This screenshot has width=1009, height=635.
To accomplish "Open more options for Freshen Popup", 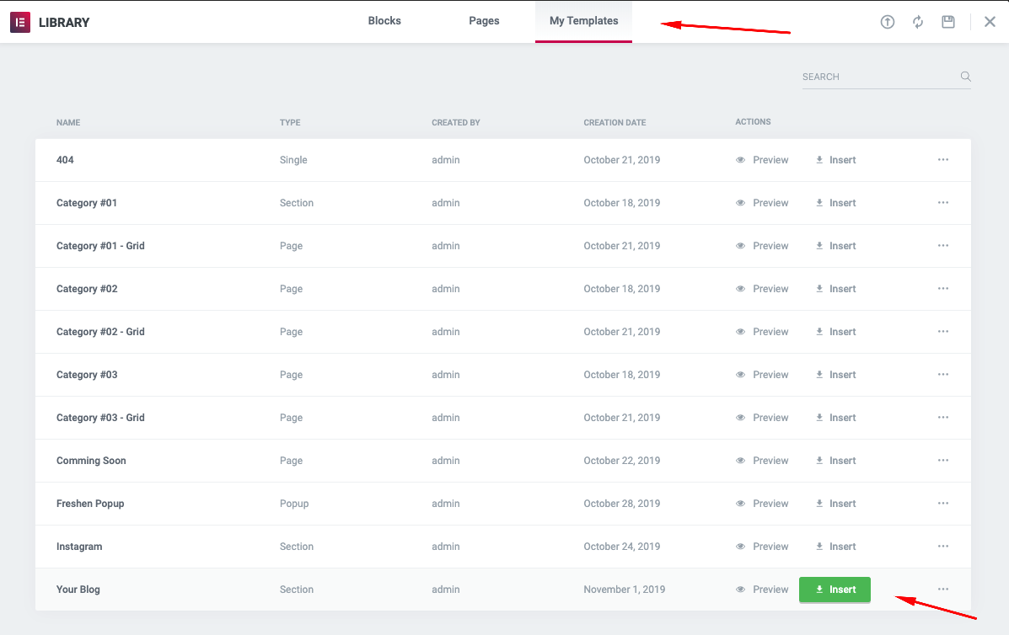I will [x=942, y=504].
